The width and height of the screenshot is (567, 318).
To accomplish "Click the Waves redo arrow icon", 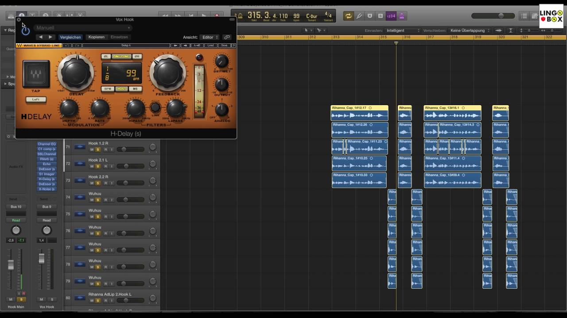I will [77, 45].
